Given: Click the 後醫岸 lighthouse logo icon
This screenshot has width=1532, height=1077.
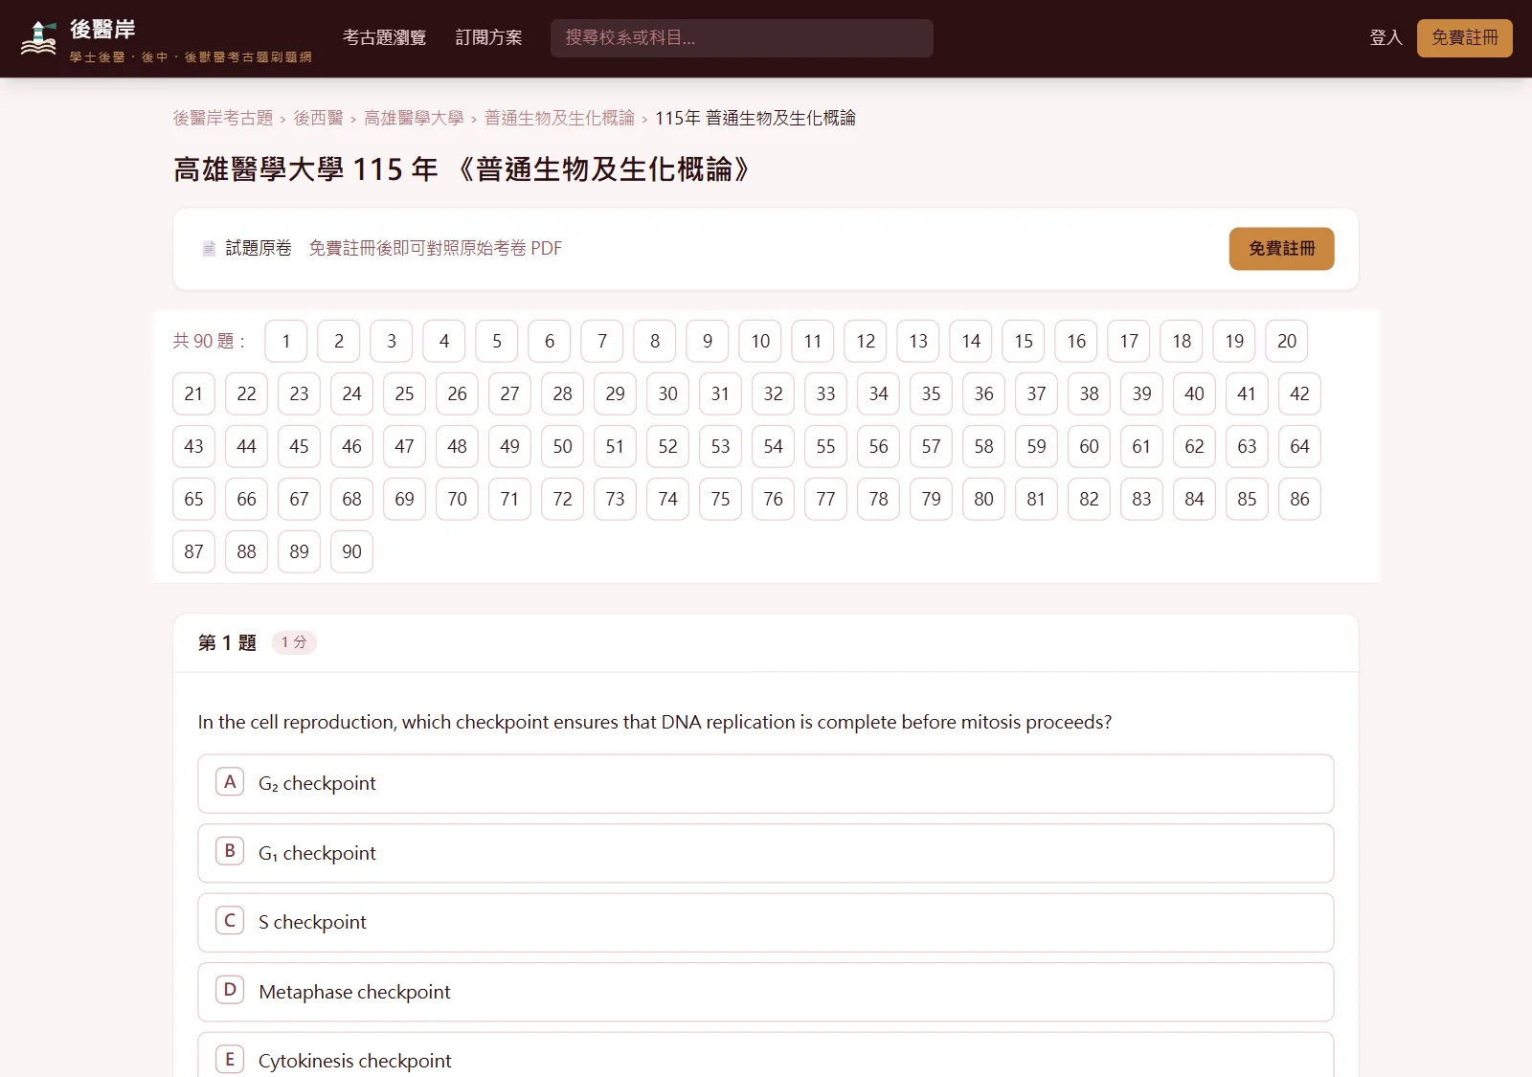Looking at the screenshot, I should click(38, 38).
